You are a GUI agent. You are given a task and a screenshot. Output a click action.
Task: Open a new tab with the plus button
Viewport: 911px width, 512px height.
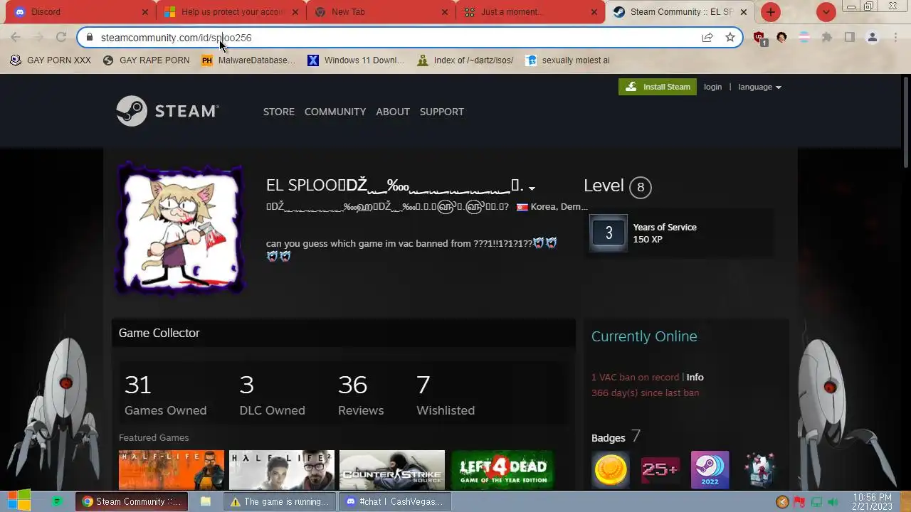pos(771,12)
